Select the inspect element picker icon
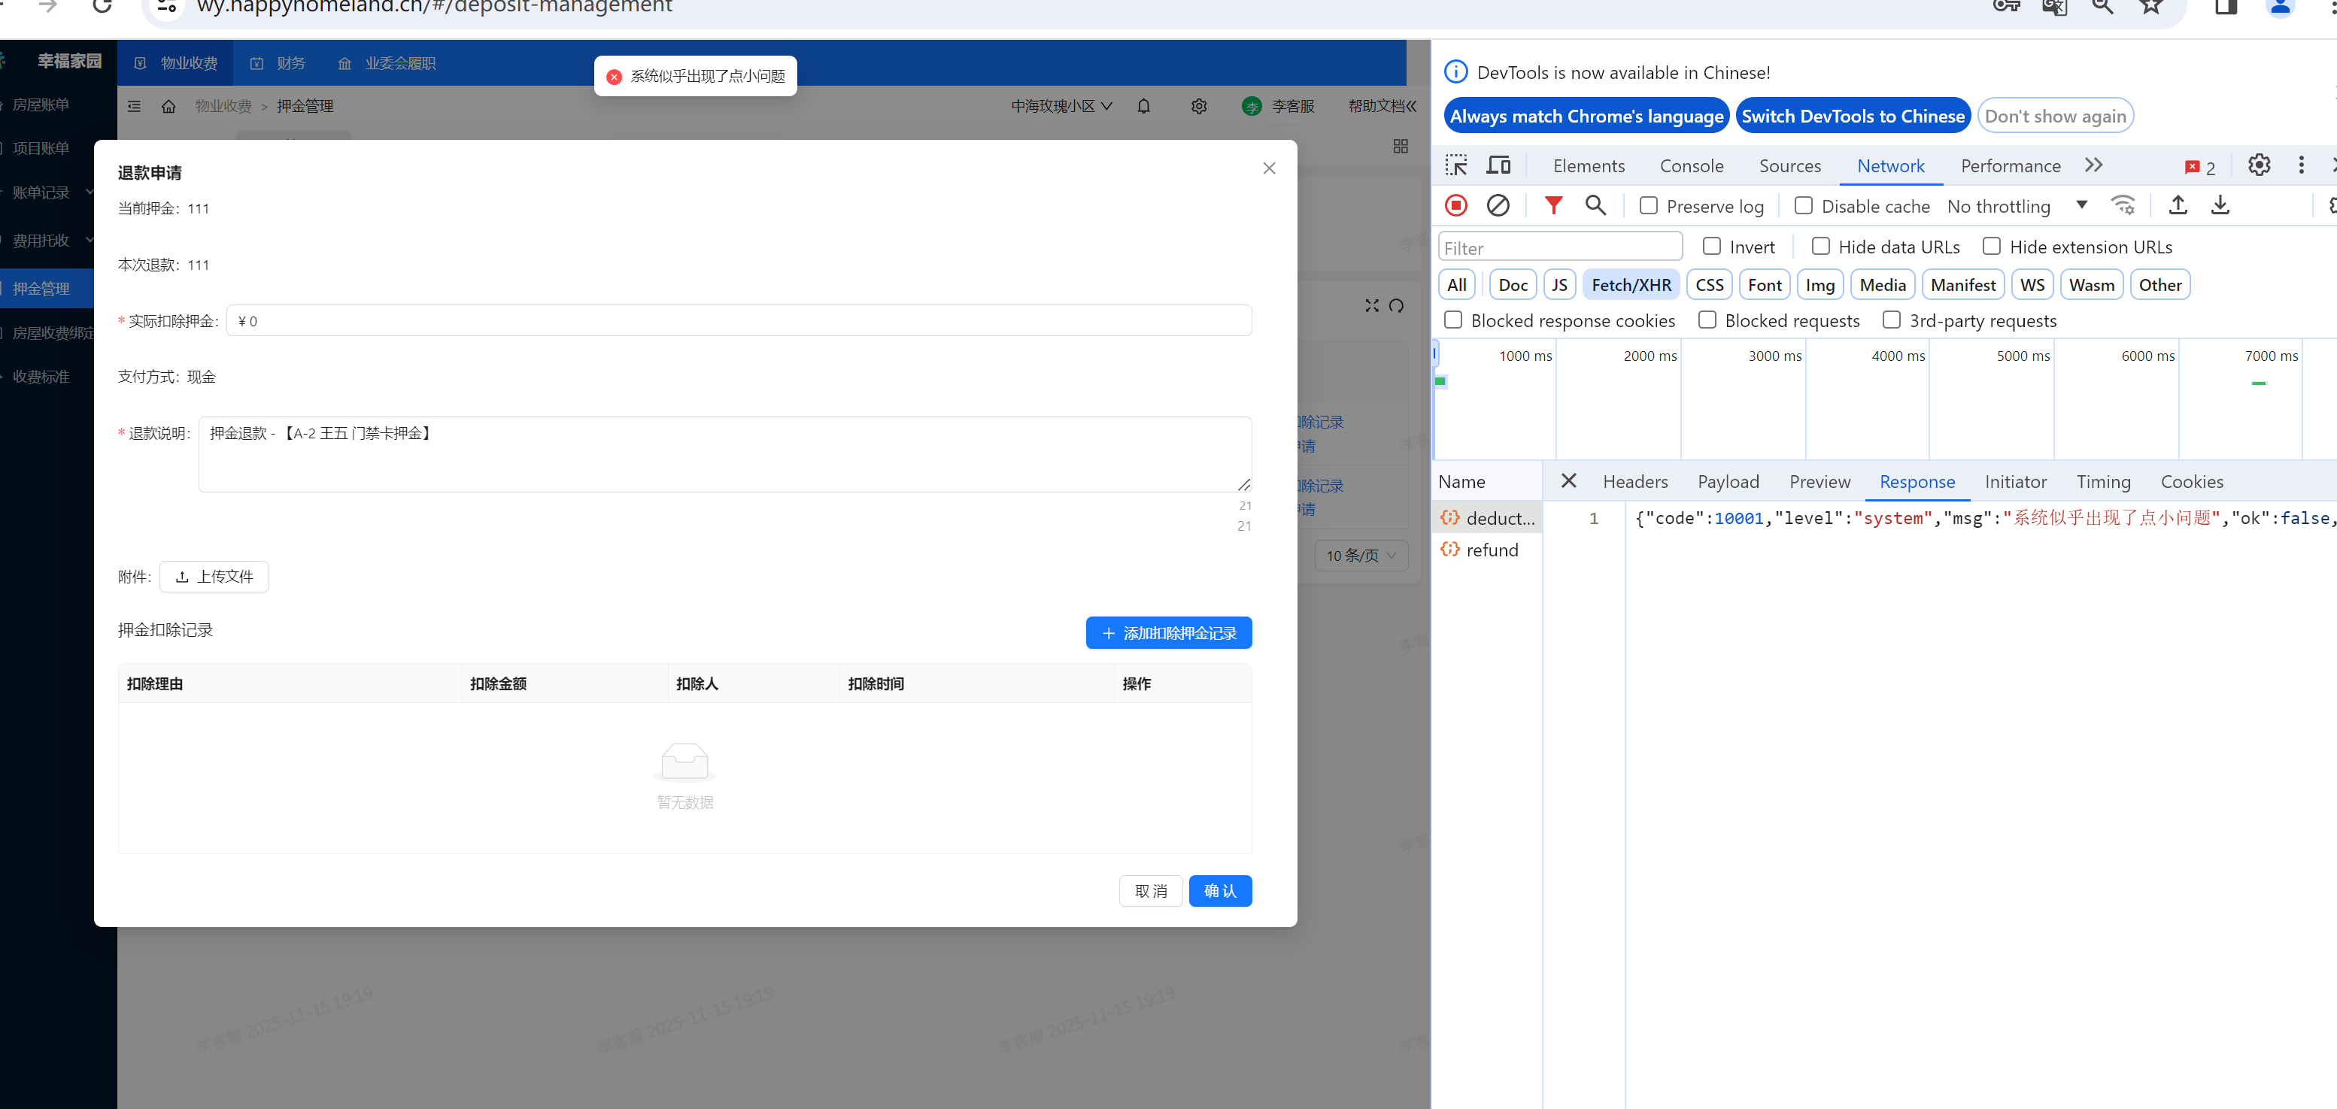2337x1109 pixels. coord(1456,165)
